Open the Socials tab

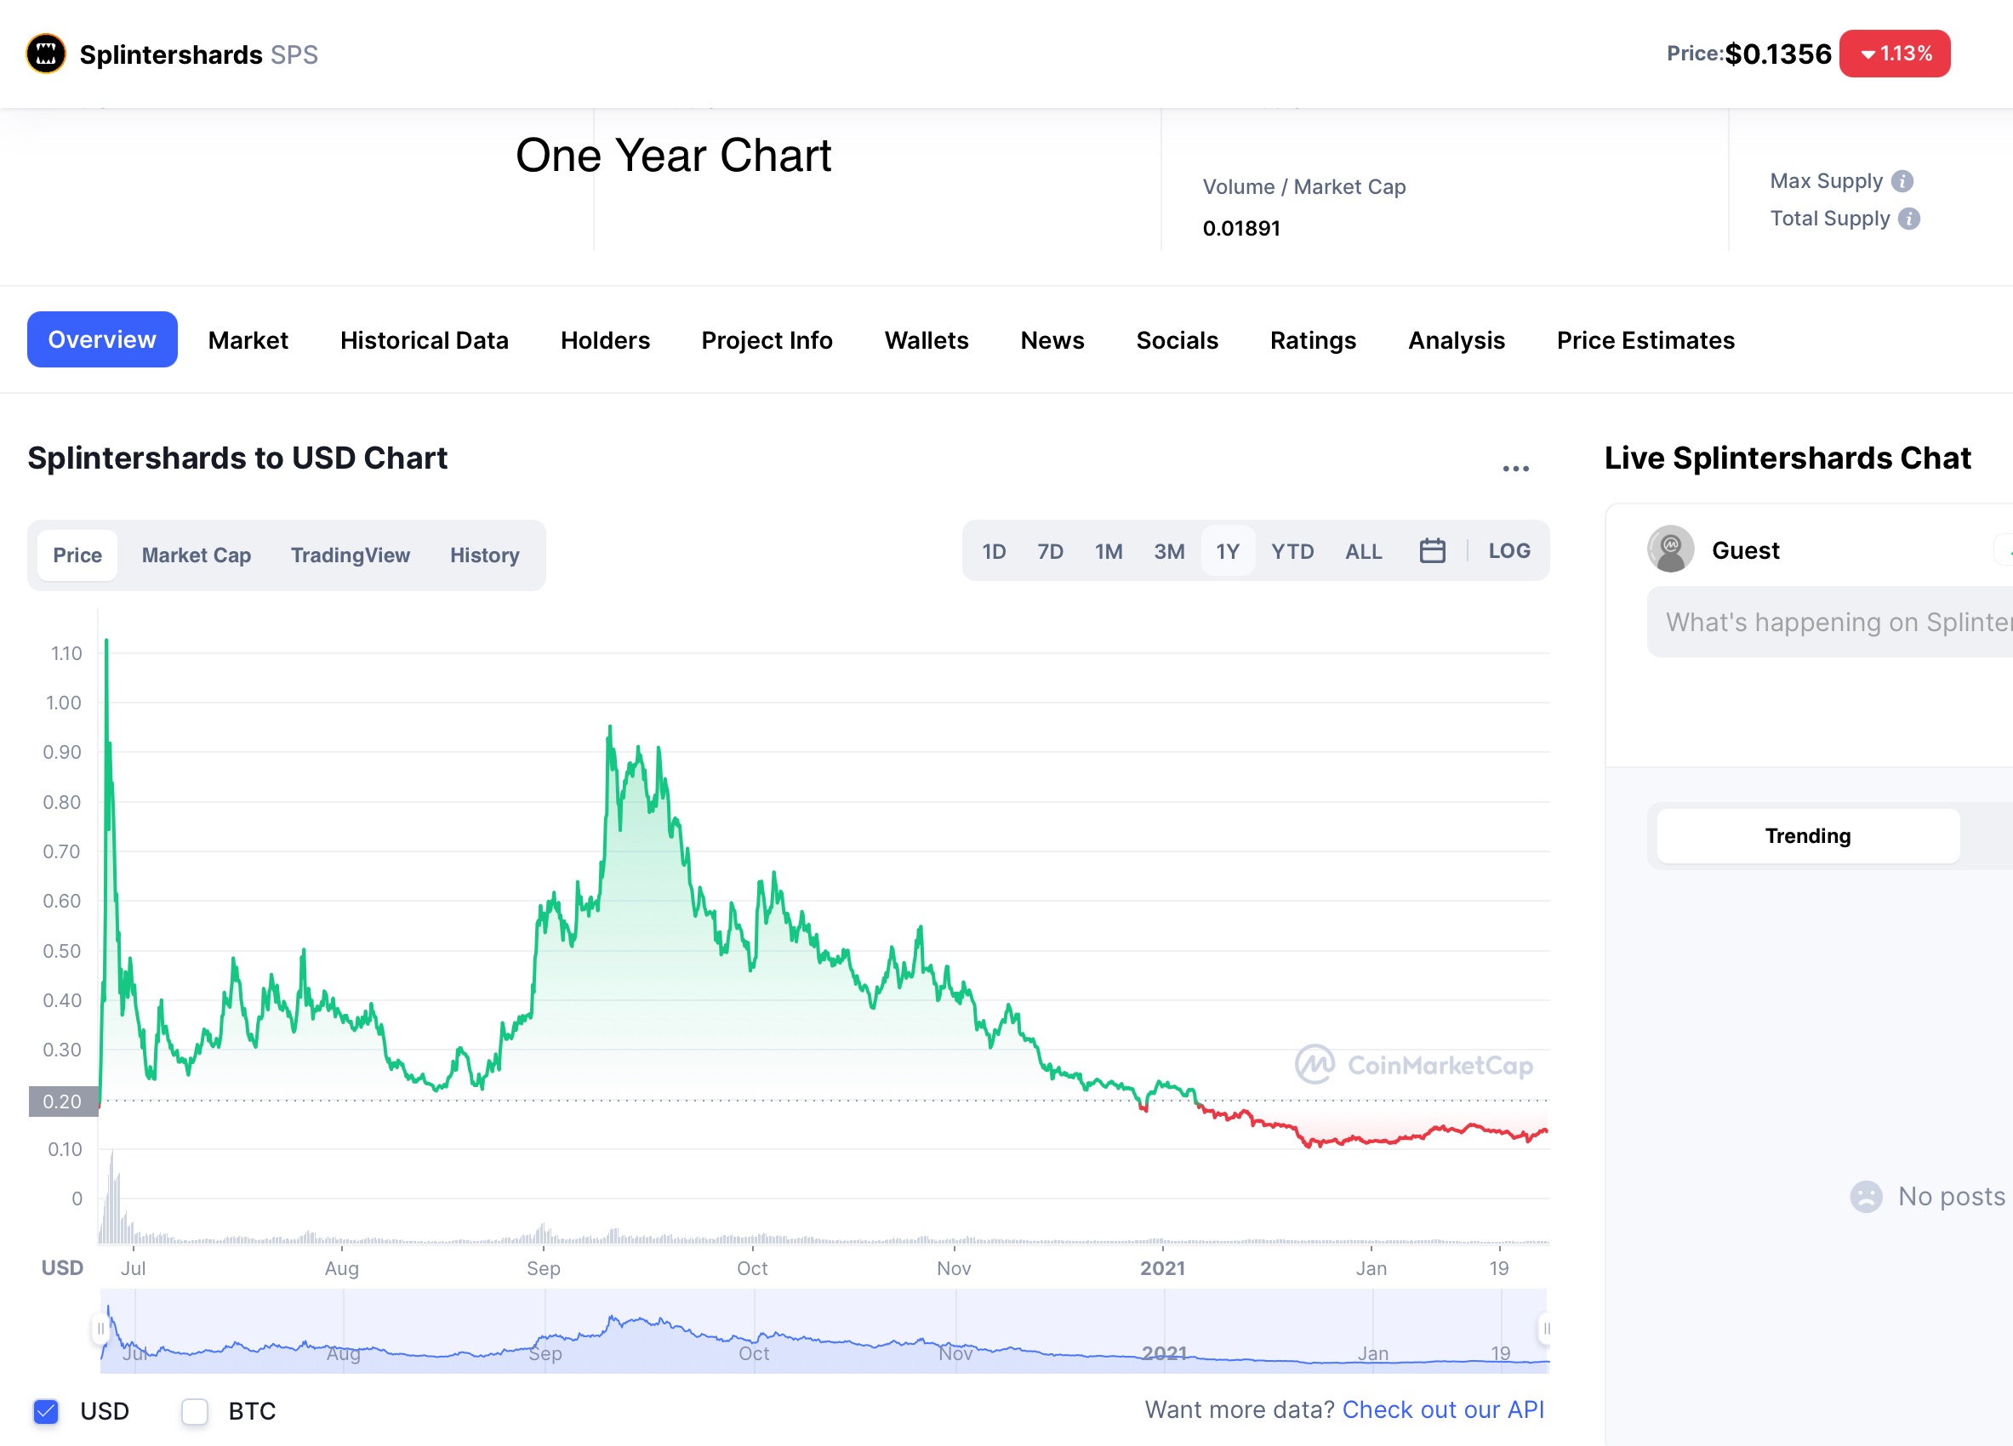(x=1177, y=340)
